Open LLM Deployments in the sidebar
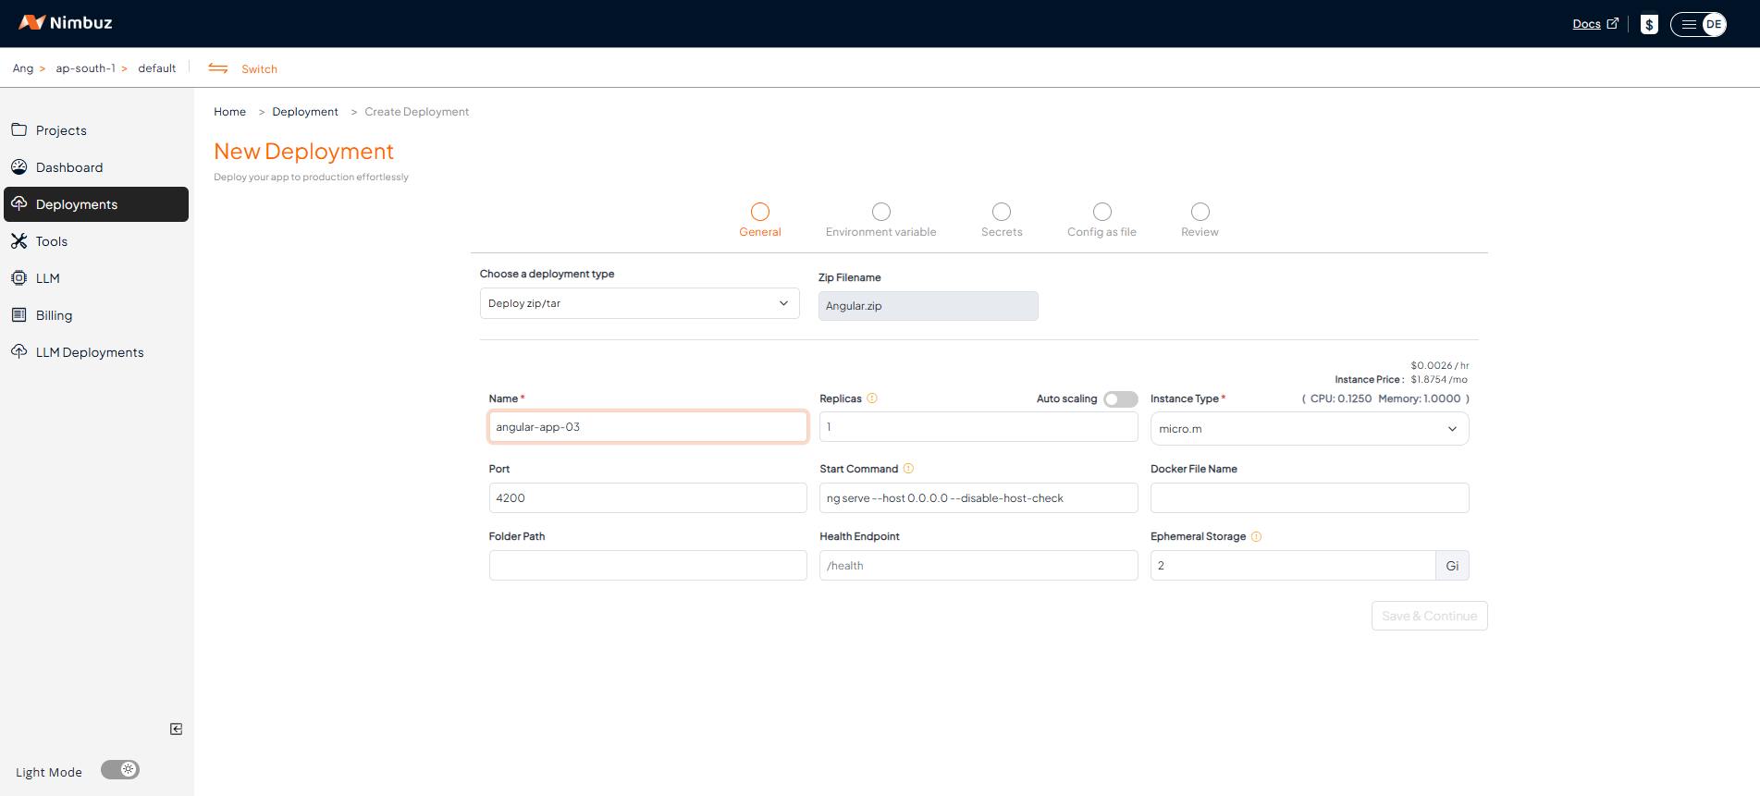Viewport: 1760px width, 796px height. click(90, 352)
